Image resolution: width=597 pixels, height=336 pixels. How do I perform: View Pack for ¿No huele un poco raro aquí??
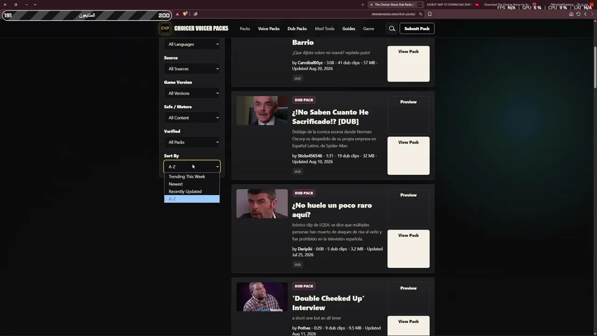tap(409, 249)
